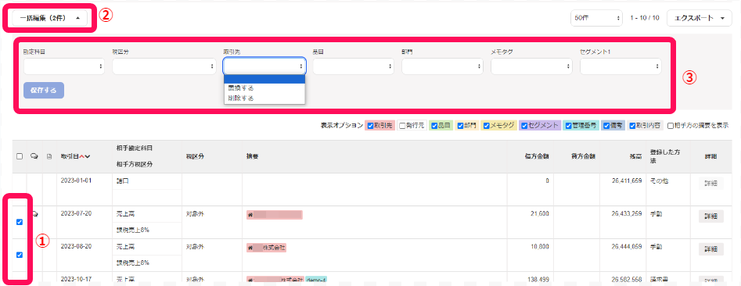
Task: Click the amount 10,800 cell
Action: tap(540, 246)
